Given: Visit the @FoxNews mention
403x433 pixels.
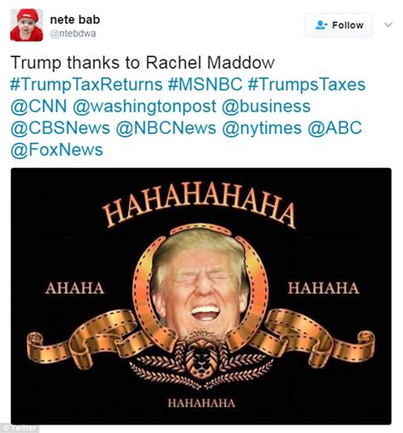Looking at the screenshot, I should [x=56, y=149].
